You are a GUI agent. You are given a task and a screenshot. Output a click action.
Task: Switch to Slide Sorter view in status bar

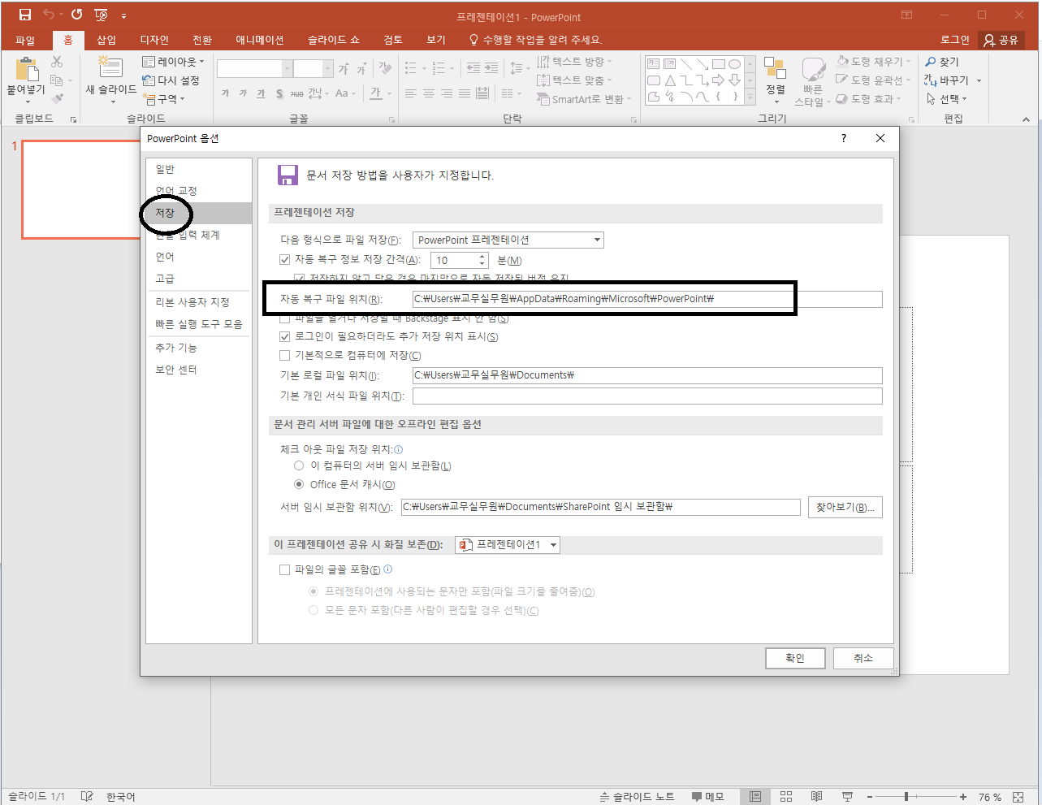click(786, 797)
